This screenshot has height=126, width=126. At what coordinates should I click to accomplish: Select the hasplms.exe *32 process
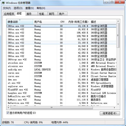click(61, 93)
